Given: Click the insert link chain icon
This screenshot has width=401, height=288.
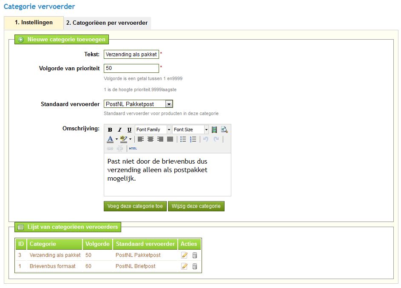Looking at the screenshot, I should [x=110, y=148].
